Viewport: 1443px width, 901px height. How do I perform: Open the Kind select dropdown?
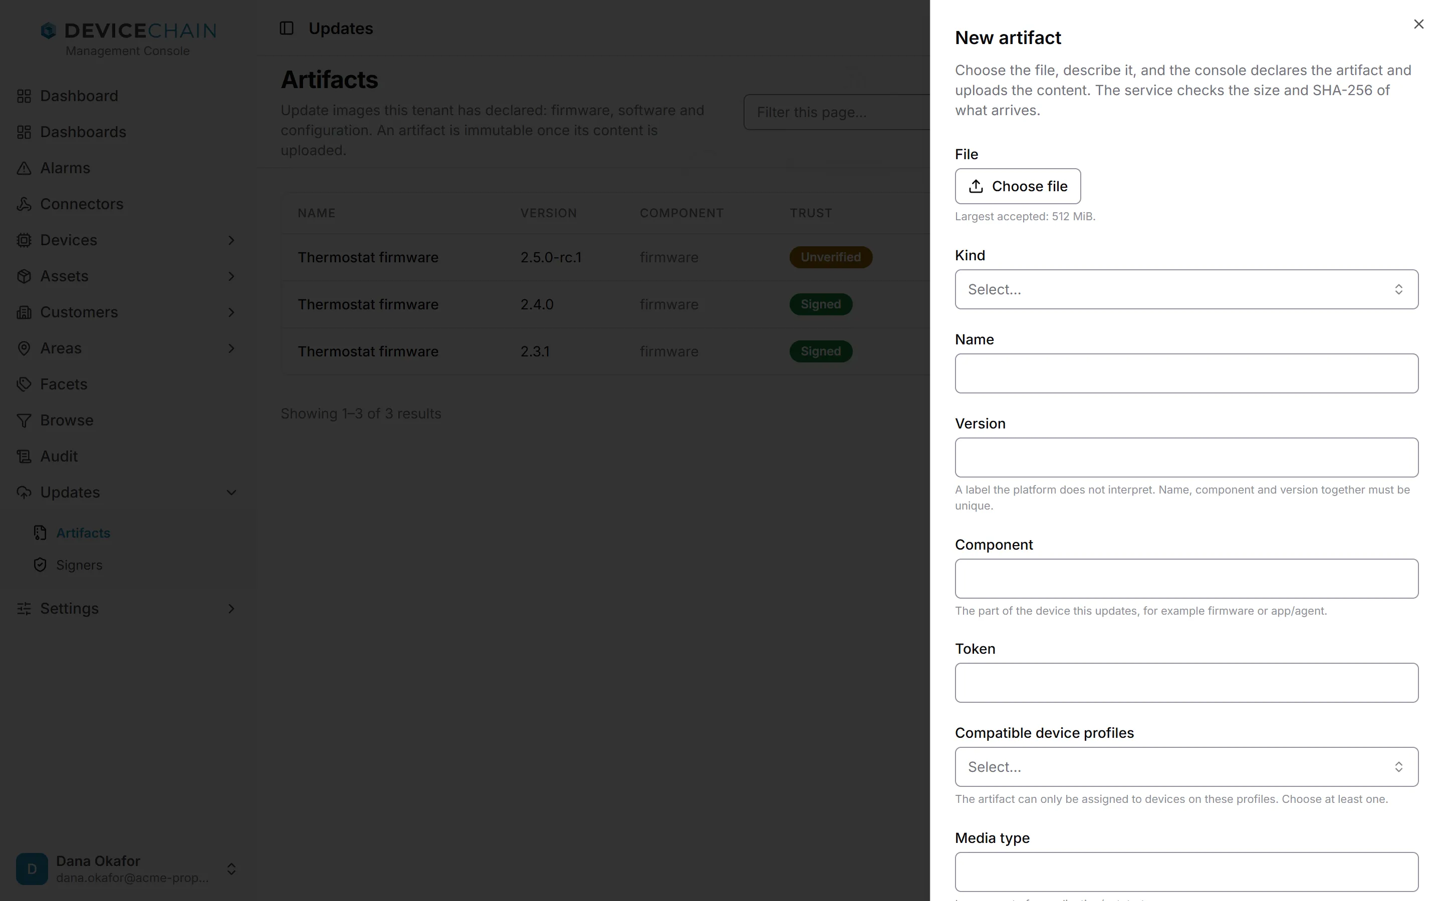click(1186, 290)
